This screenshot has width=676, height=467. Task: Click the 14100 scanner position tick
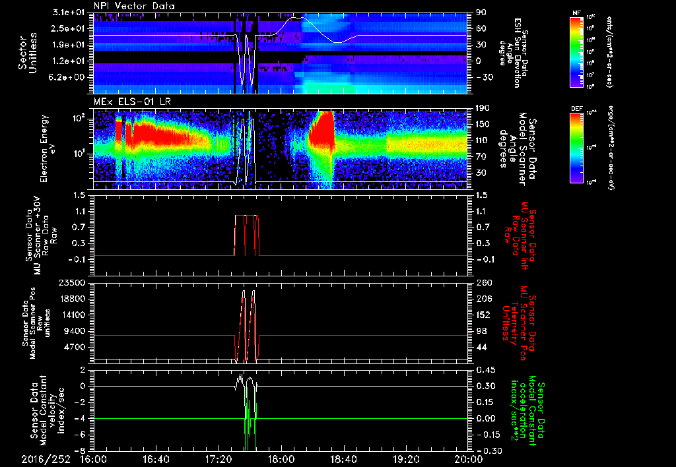tap(73, 315)
